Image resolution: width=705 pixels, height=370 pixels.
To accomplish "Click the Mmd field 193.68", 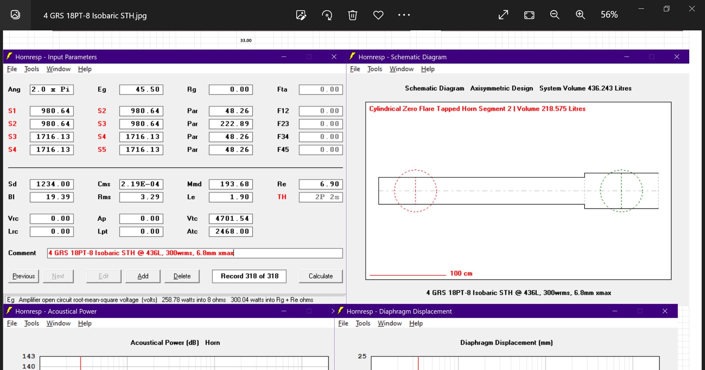I will coord(231,184).
